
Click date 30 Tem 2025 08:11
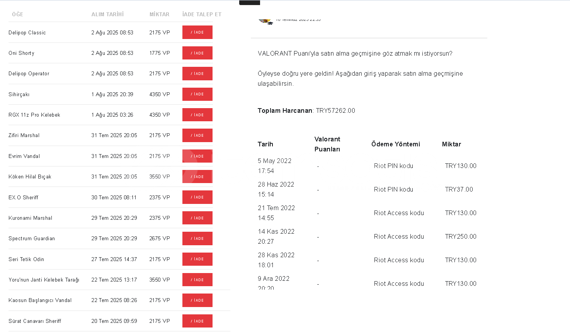(114, 197)
